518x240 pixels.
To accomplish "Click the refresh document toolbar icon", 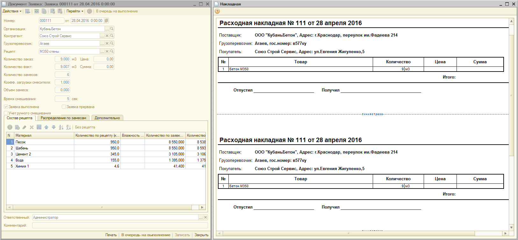I will click(x=37, y=11).
